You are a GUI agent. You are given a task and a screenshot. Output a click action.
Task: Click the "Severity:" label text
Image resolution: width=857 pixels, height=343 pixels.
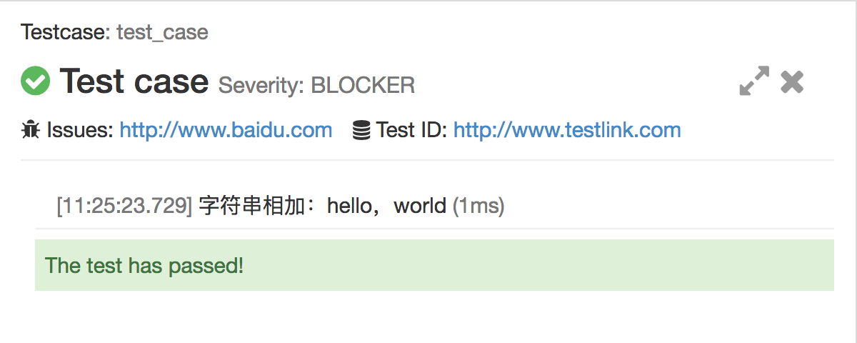coord(261,86)
